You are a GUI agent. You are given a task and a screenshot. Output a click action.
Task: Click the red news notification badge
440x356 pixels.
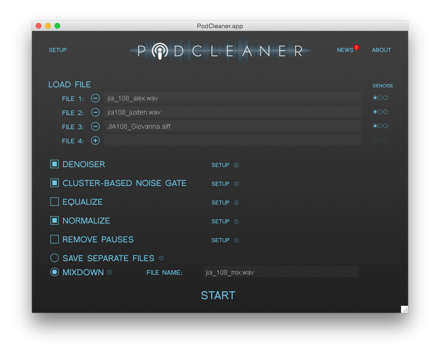pos(356,47)
